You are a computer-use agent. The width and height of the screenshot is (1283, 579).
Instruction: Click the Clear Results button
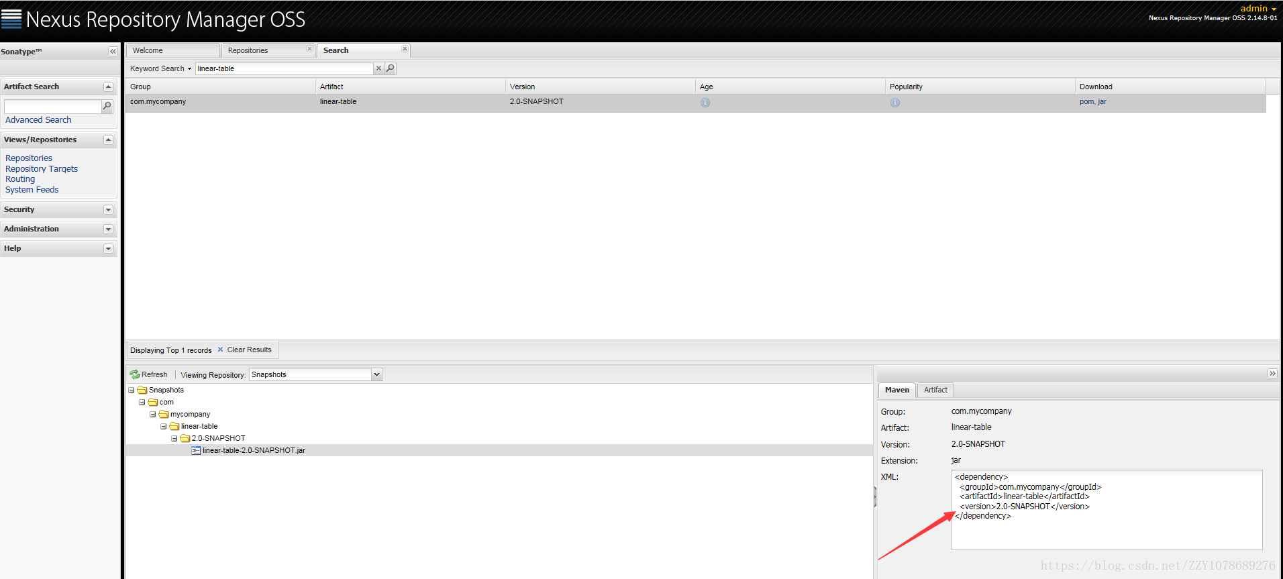coord(244,350)
